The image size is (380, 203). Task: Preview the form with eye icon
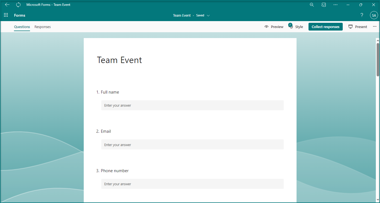pyautogui.click(x=274, y=27)
